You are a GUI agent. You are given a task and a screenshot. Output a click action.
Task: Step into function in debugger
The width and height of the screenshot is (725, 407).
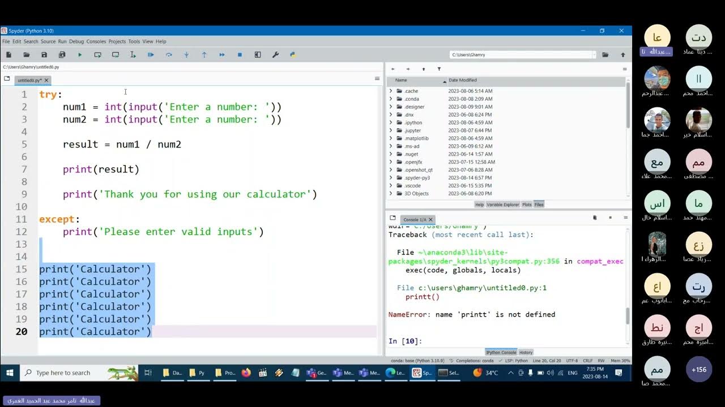[186, 55]
